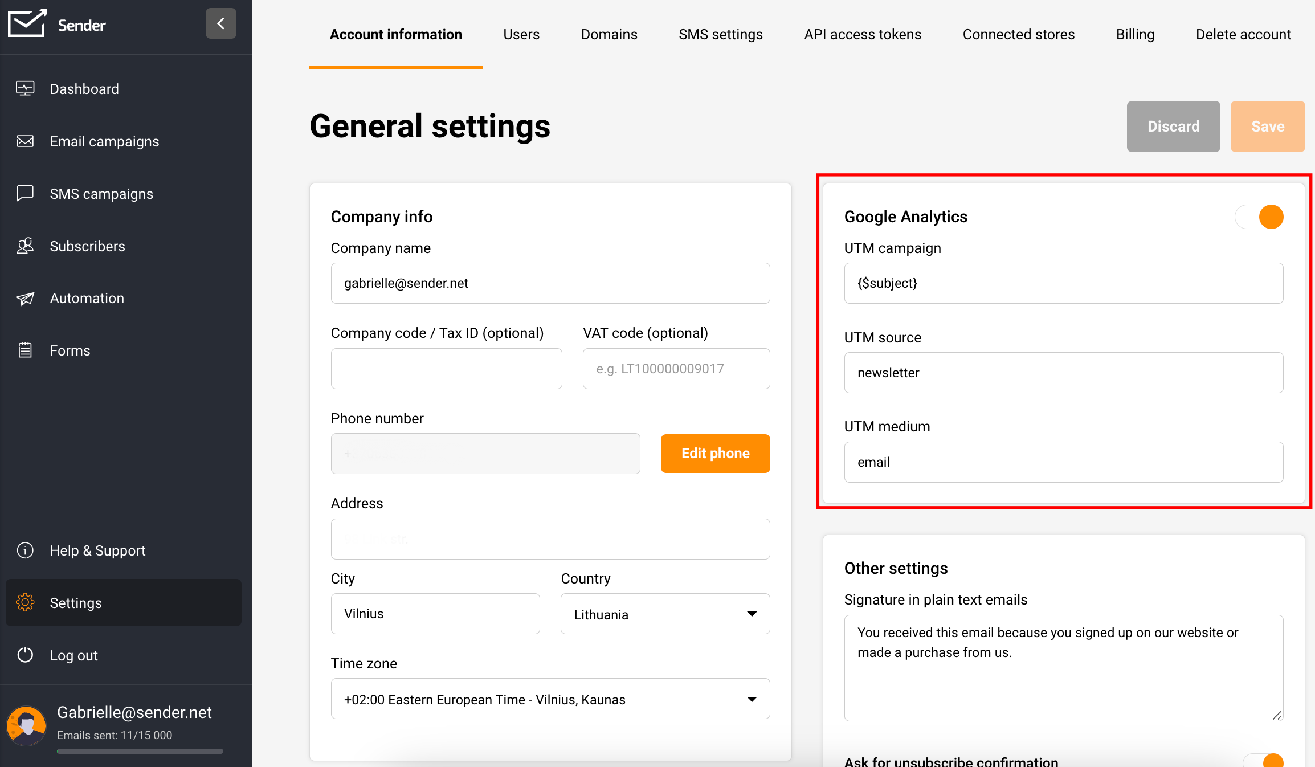Click the Dashboard monitor icon
The image size is (1315, 767).
pyautogui.click(x=25, y=88)
